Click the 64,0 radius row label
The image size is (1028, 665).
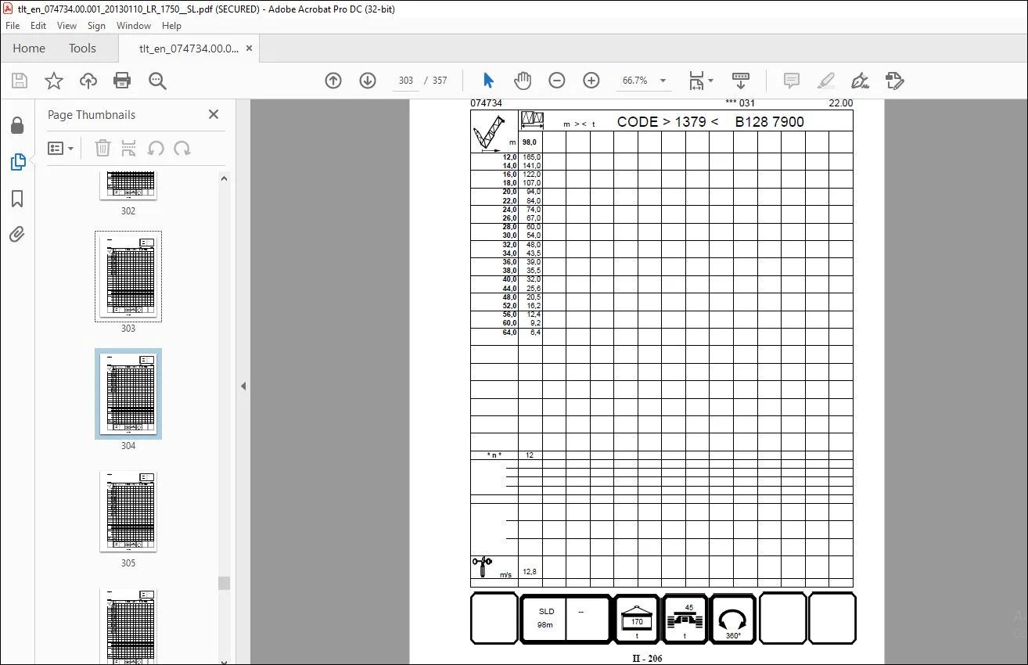(x=509, y=332)
